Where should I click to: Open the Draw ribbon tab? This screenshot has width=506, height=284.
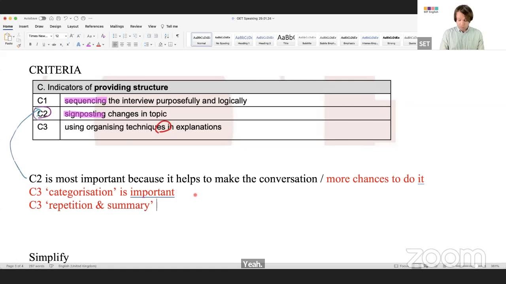click(x=39, y=26)
